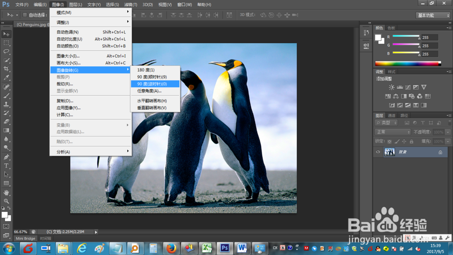Toggle Quick Mask mode icon
Image resolution: width=453 pixels, height=255 pixels.
[x=6, y=226]
